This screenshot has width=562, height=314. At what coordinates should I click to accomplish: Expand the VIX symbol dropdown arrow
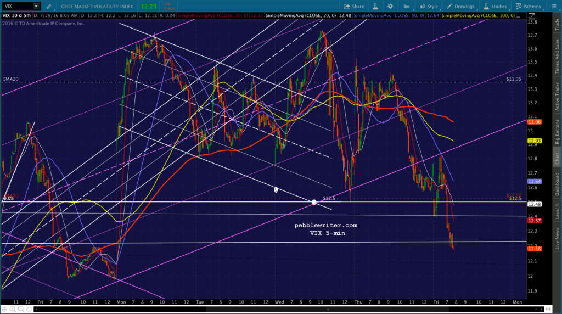tap(36, 6)
